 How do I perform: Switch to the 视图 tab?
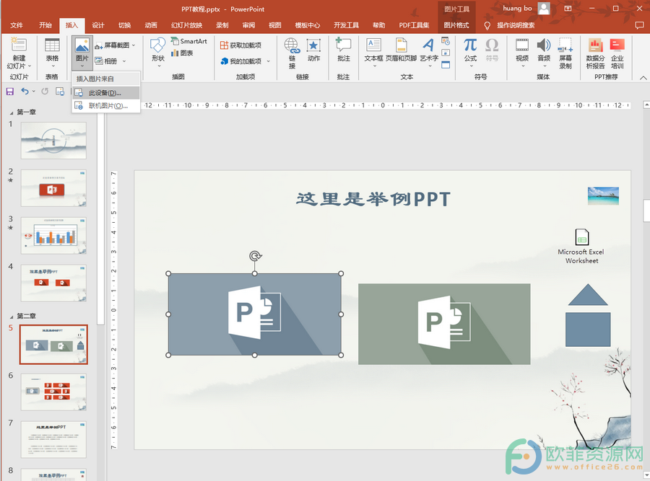pyautogui.click(x=275, y=25)
